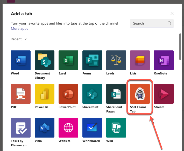The width and height of the screenshot is (184, 151).
Task: Open the More apps link
Action: coord(19,28)
